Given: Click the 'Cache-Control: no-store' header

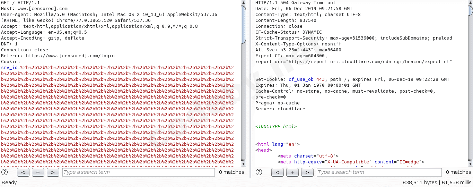Looking at the screenshot, I should (x=345, y=91).
